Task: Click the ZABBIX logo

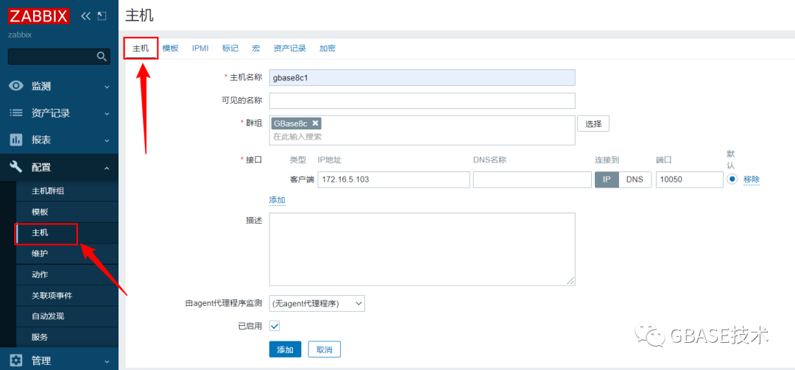Action: [38, 15]
